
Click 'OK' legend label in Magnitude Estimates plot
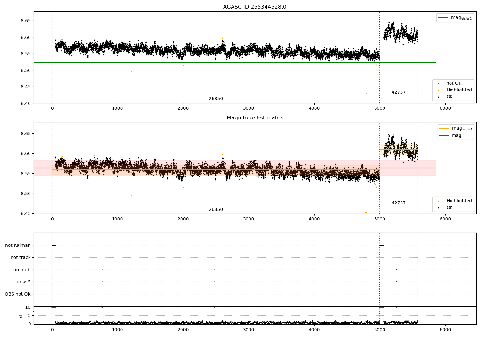click(450, 208)
